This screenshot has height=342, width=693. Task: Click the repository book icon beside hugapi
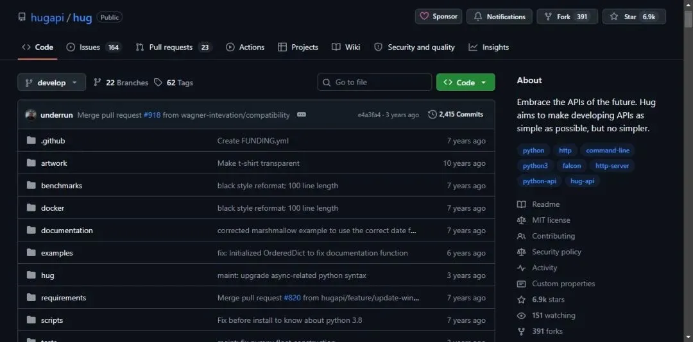coord(22,17)
